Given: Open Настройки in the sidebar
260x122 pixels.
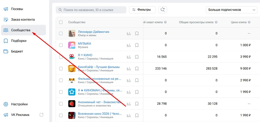Looking at the screenshot, I should point(23,104).
